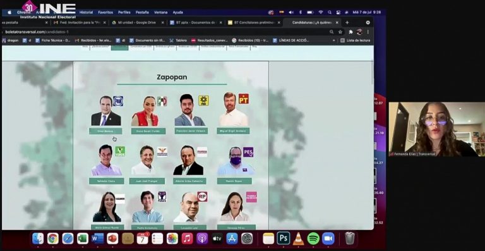The image size is (485, 251).
Task: Open the App Store from the Dock
Action: 232,238
